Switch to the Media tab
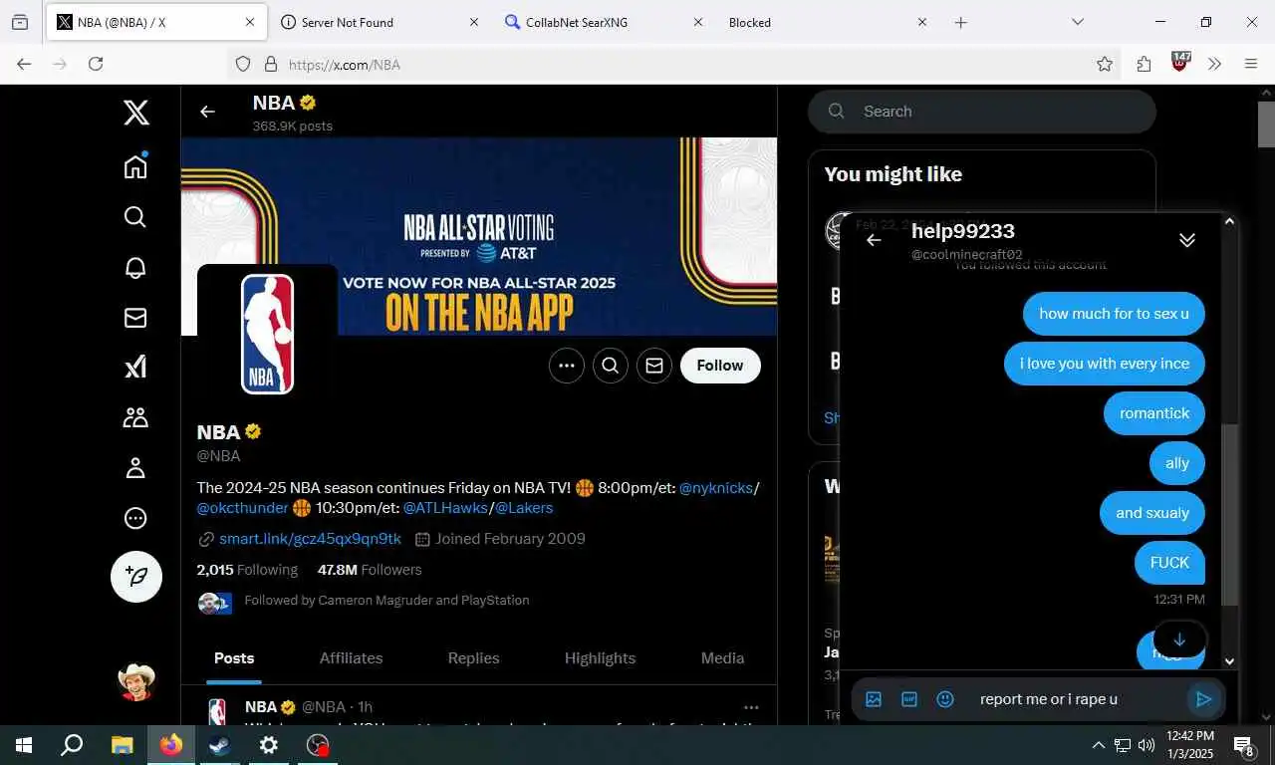This screenshot has width=1275, height=765. pos(722,658)
